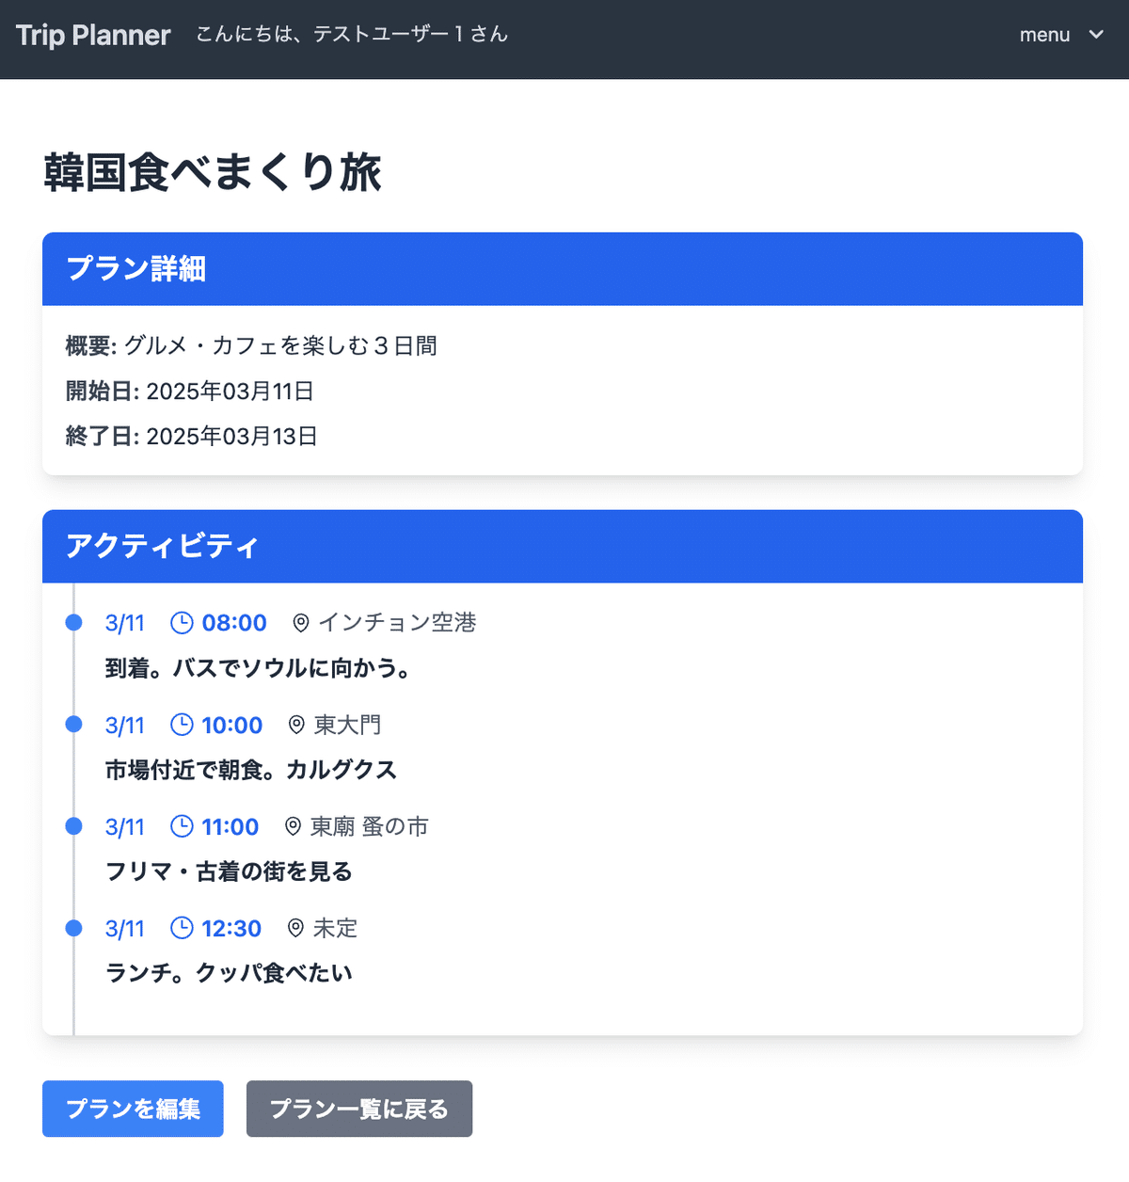Click the 未定 location text
The width and height of the screenshot is (1129, 1182).
click(335, 928)
